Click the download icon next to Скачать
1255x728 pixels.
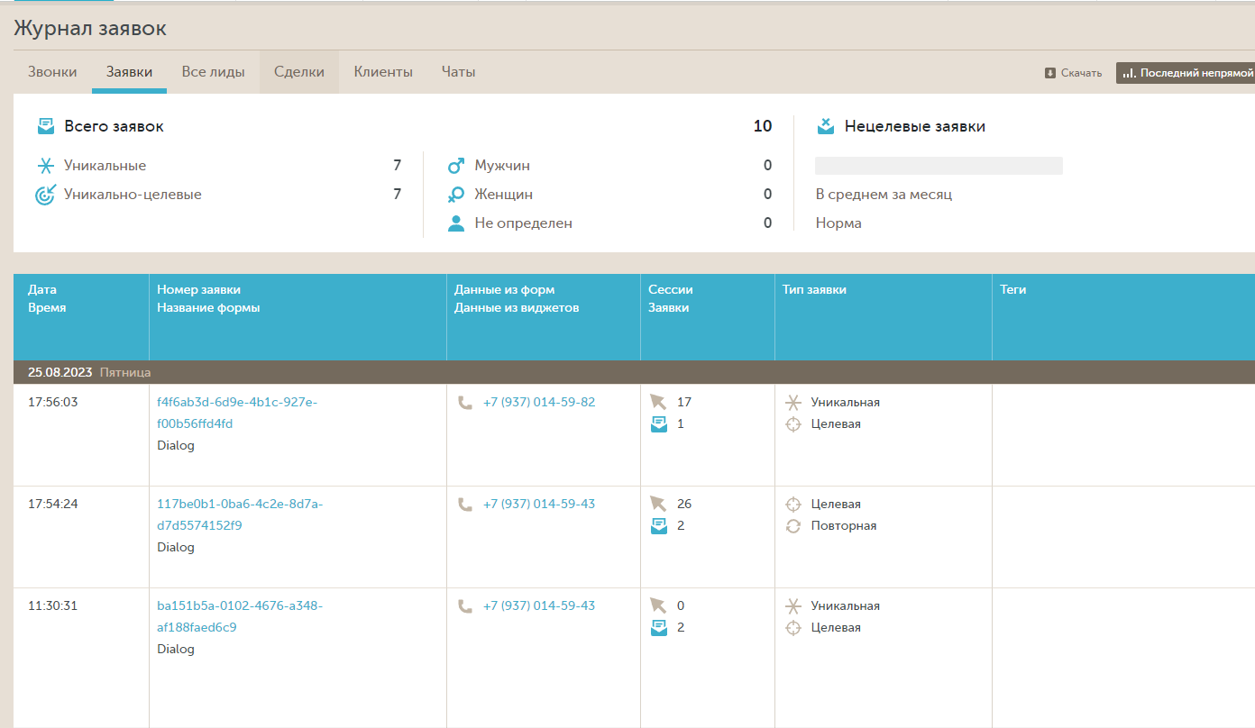pos(1050,73)
